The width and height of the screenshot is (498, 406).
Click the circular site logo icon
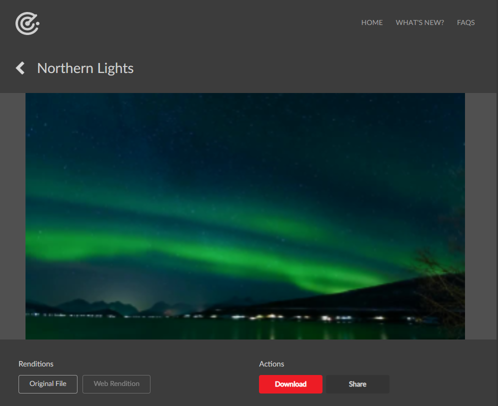(27, 23)
